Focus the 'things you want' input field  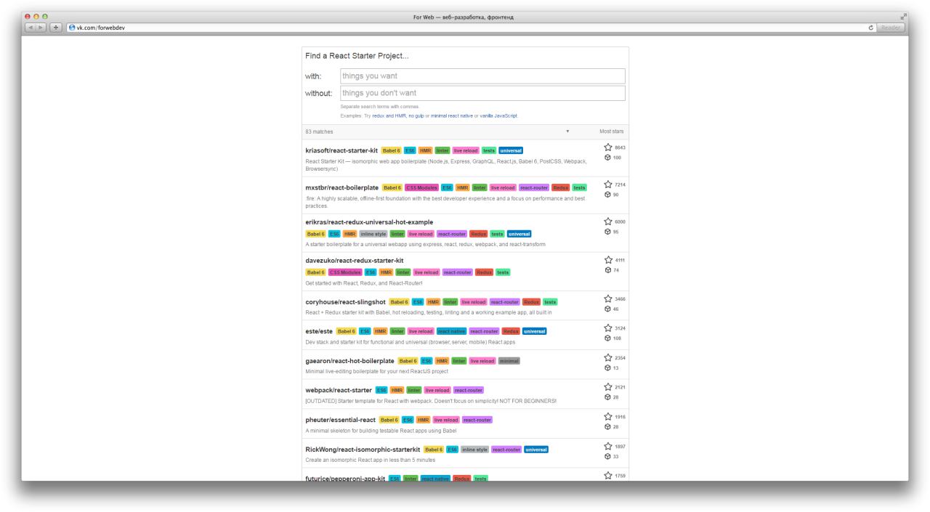click(x=482, y=76)
